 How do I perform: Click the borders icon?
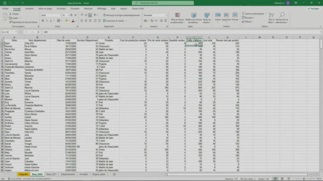click(59, 21)
